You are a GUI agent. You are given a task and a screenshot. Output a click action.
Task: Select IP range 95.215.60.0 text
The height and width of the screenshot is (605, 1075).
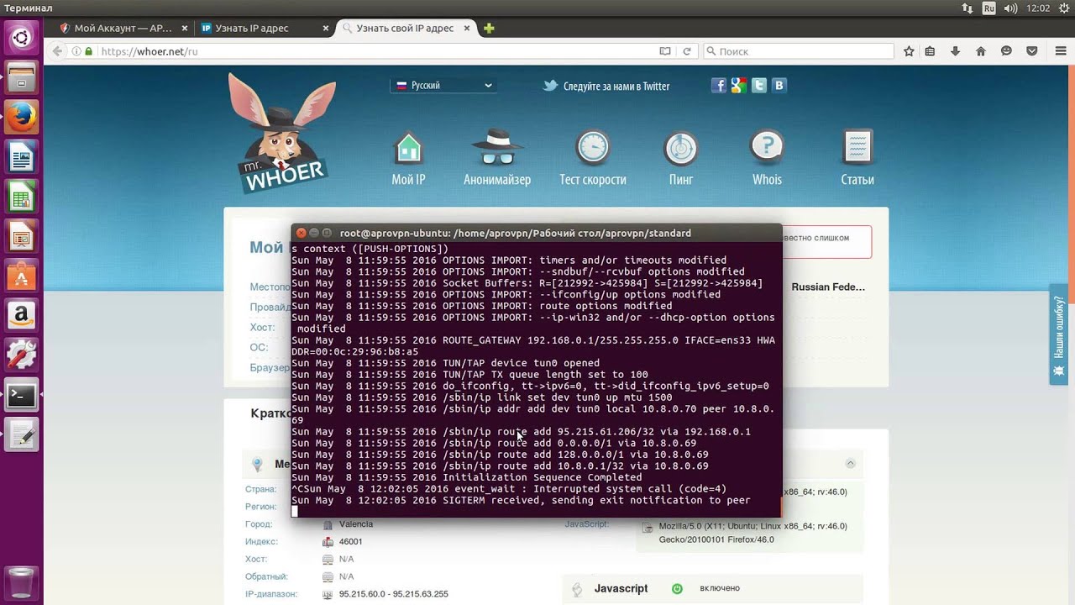[x=393, y=594]
